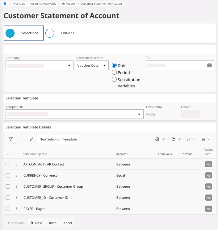218x230 pixels.
Task: Click the New Selection Template button
Action: coord(58,139)
